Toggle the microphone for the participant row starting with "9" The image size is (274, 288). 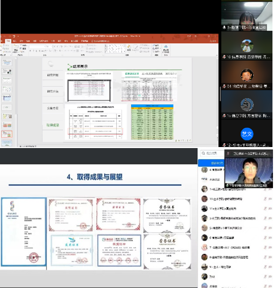click(x=265, y=267)
